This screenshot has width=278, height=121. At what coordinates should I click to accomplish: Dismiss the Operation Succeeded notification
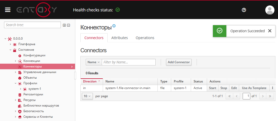(270, 31)
